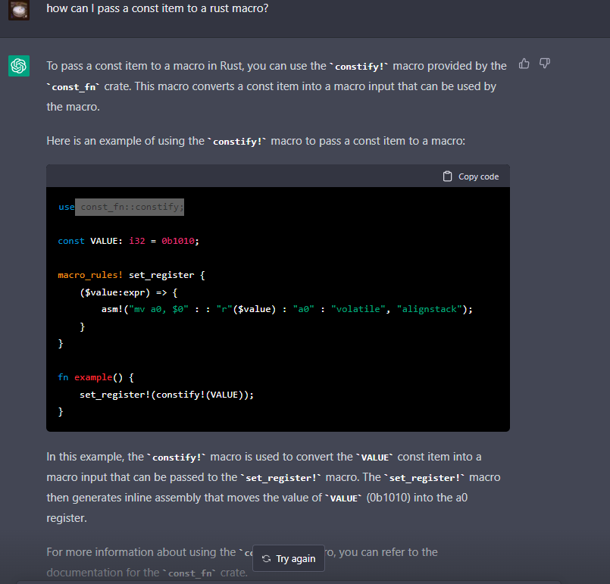Click 'For more information about using the' text
The height and width of the screenshot is (584, 610).
tap(141, 552)
